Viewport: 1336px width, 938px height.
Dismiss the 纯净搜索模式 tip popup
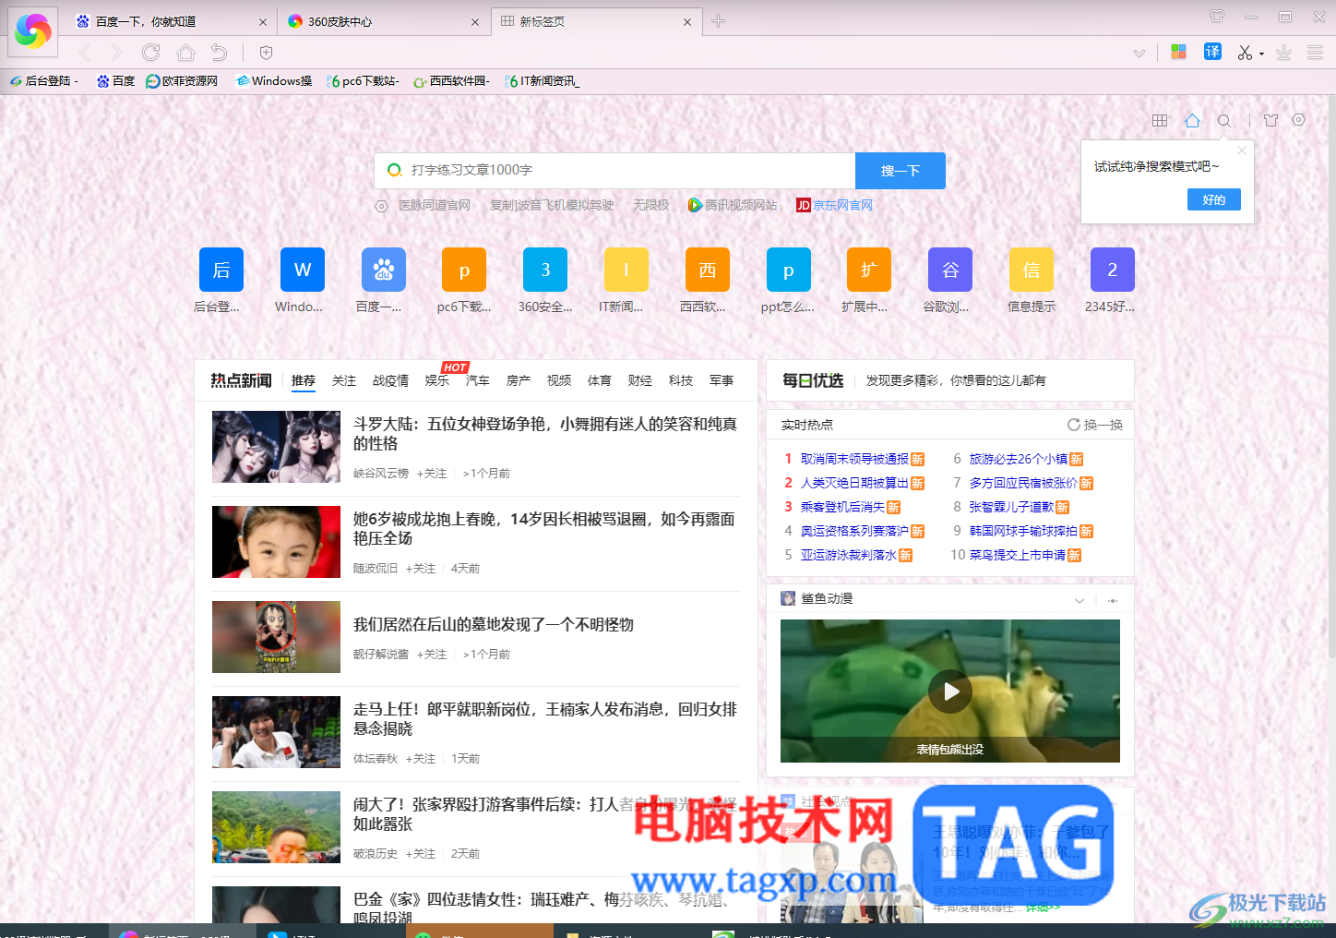[x=1242, y=150]
